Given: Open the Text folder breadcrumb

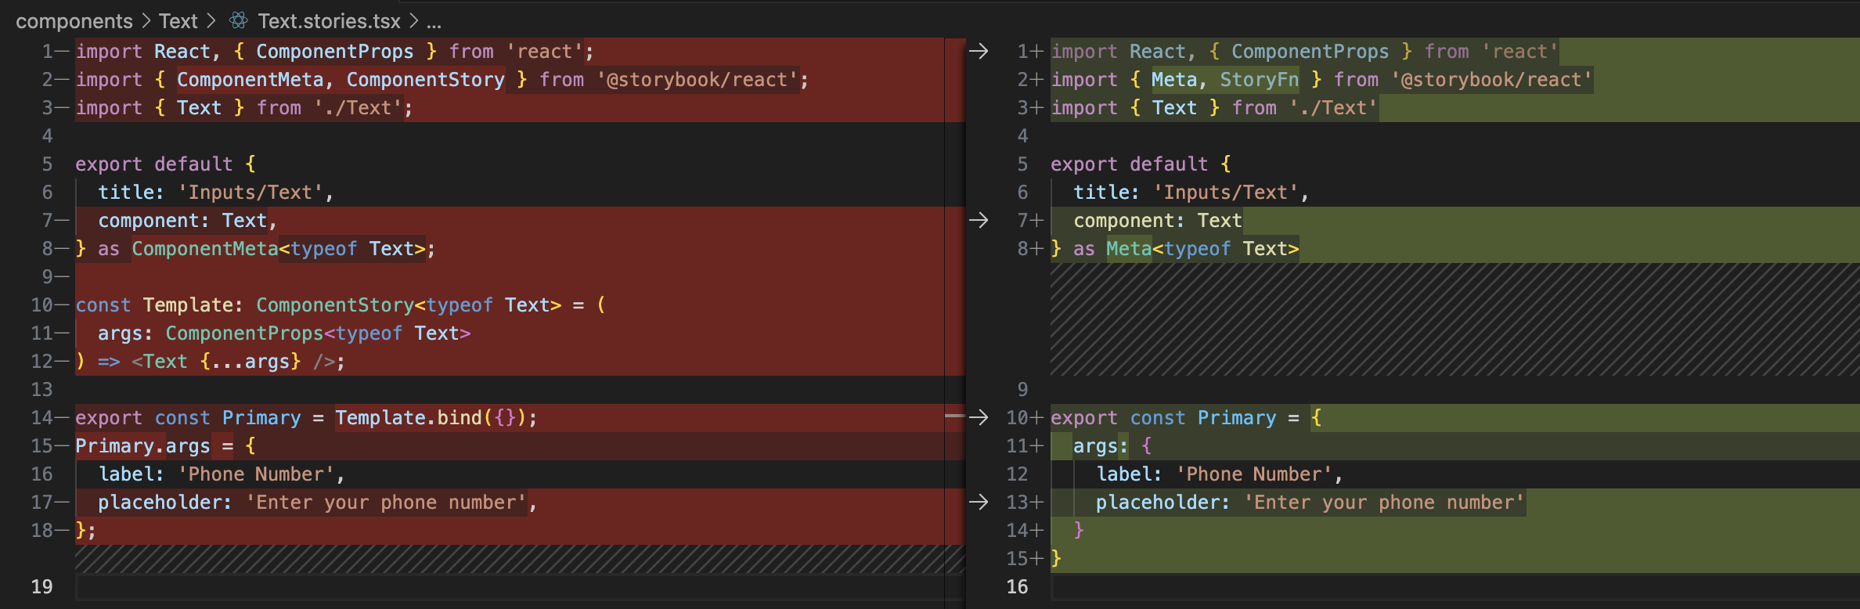Looking at the screenshot, I should (x=178, y=21).
